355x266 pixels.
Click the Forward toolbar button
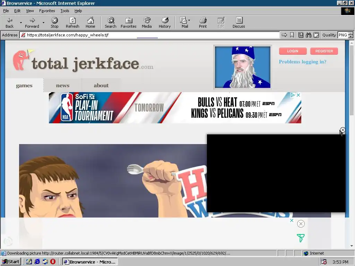(32, 23)
